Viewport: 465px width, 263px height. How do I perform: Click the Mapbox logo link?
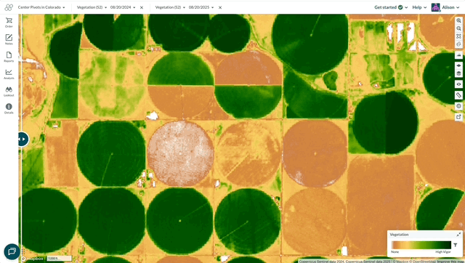[32, 259]
